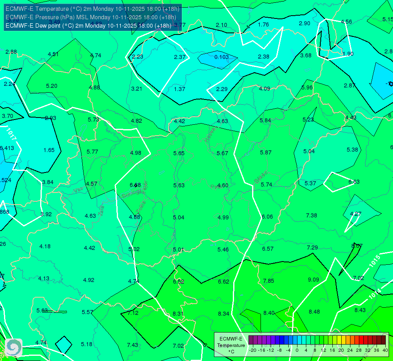Click the yellow legend swatch above 20

click(339, 340)
